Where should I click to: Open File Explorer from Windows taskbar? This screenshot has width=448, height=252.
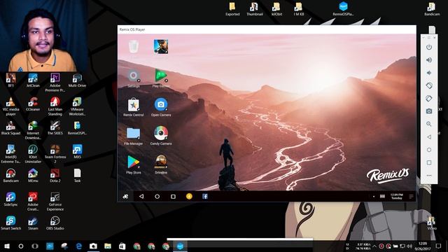tap(108, 246)
